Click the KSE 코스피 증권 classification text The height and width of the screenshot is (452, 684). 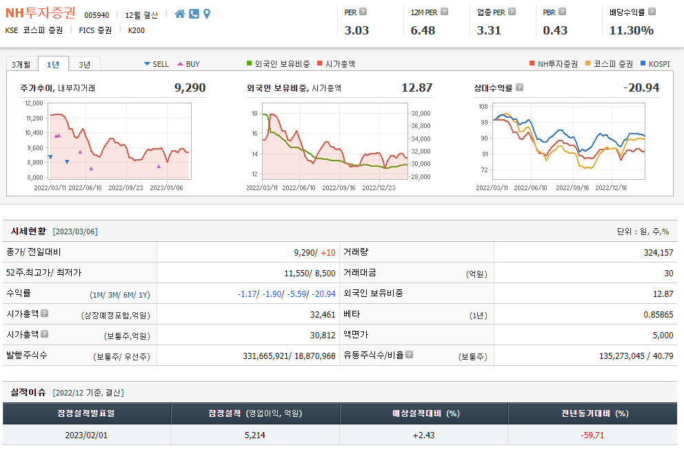coord(34,30)
